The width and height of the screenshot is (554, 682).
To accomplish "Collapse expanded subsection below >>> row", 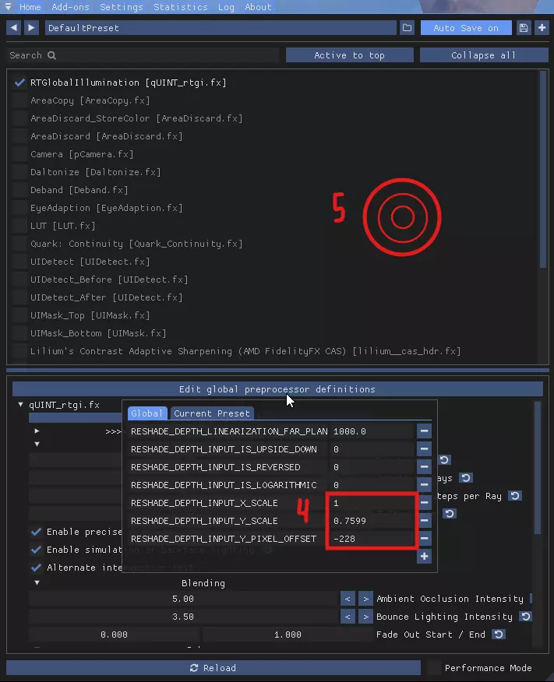I will pos(37,444).
